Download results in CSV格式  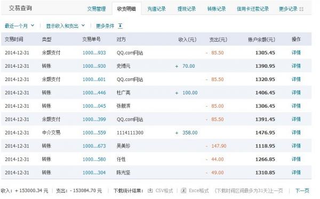point(164,190)
